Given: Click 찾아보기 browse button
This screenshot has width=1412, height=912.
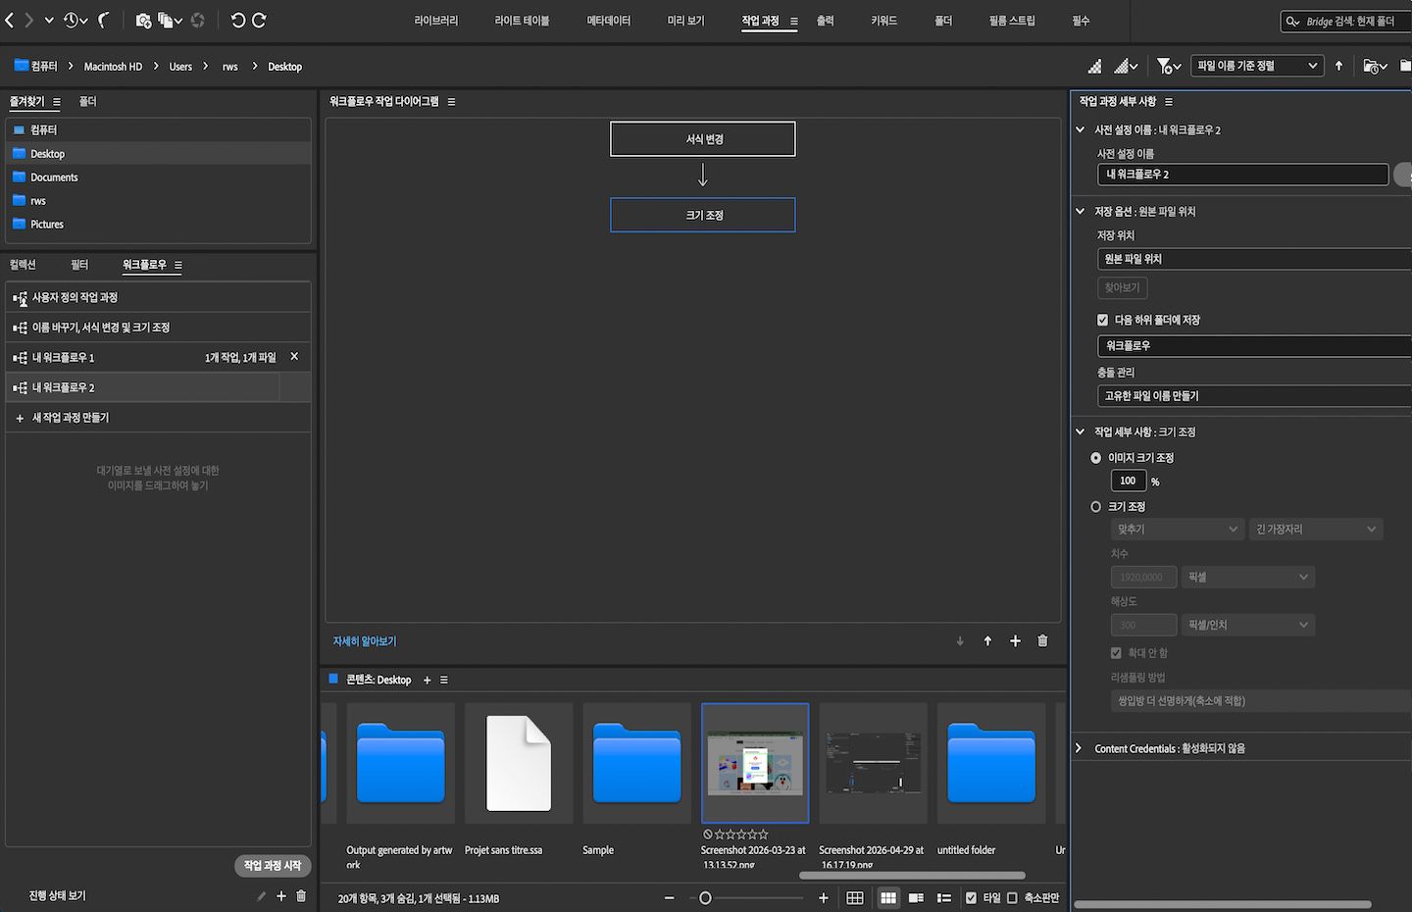Looking at the screenshot, I should (1123, 287).
